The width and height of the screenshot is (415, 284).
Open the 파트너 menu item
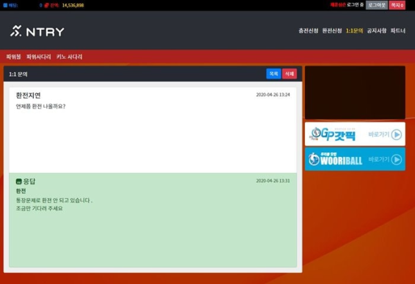(398, 31)
